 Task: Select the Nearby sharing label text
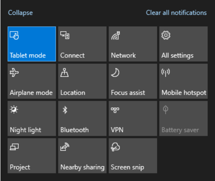click(82, 167)
